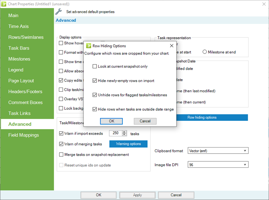269x200 pixels.
Task: Click the up arrow of the tasks spinner
Action: pyautogui.click(x=124, y=132)
